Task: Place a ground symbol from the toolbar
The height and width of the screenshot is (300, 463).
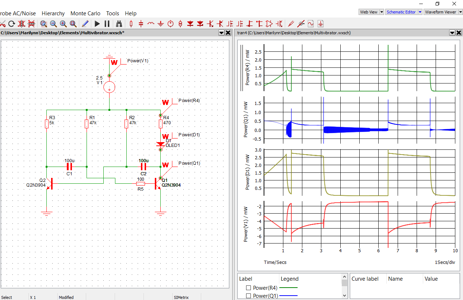Action: [161, 24]
